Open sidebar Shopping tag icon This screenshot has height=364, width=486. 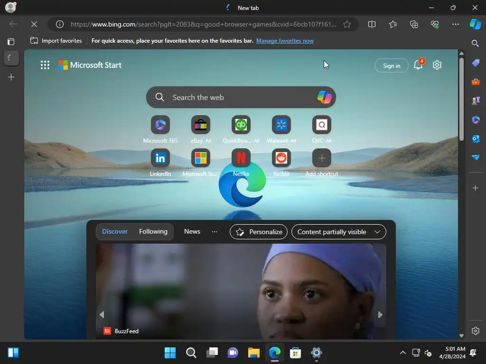click(x=476, y=63)
